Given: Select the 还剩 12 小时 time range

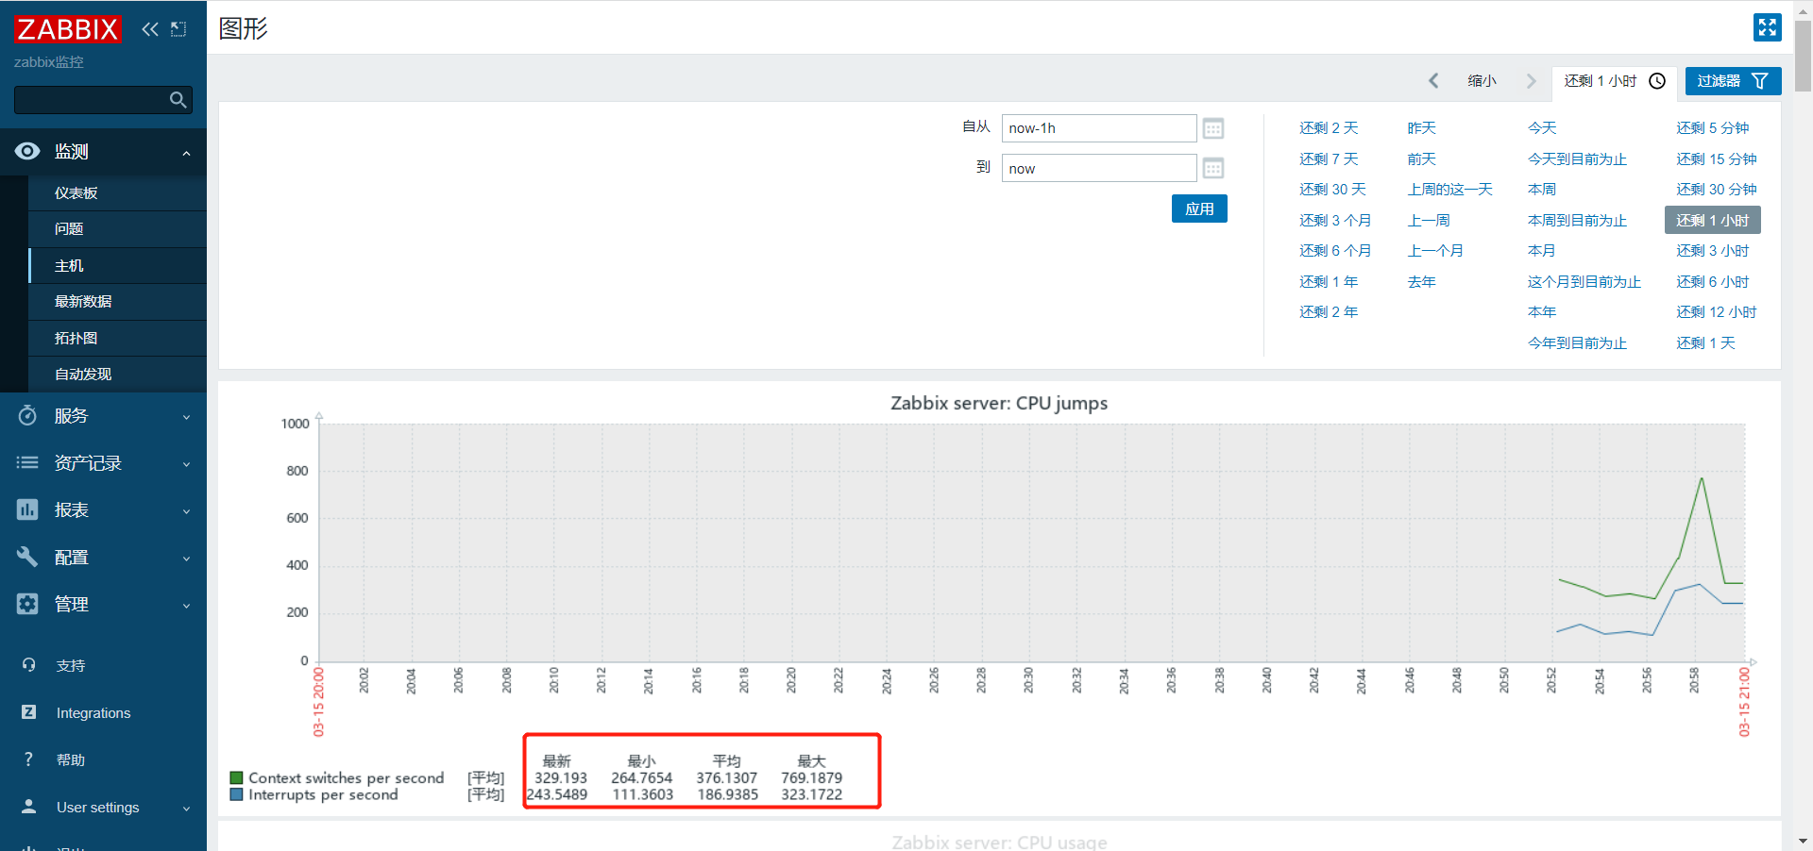Looking at the screenshot, I should [x=1717, y=312].
